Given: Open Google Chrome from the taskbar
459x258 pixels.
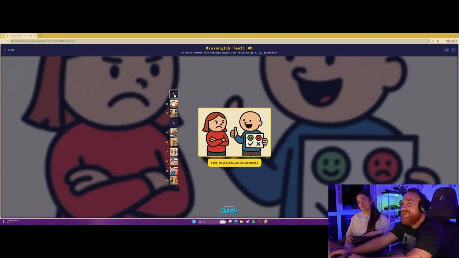Looking at the screenshot, I should (265, 222).
